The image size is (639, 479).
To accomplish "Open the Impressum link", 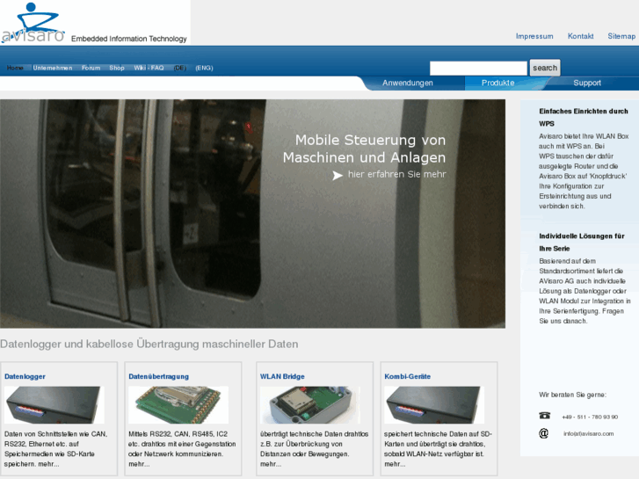I will point(534,36).
